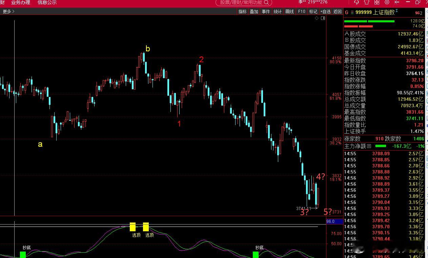Screen dimensions: 428x258
Task: Click 主力净额 value -167.3亿
Action: click(402, 146)
